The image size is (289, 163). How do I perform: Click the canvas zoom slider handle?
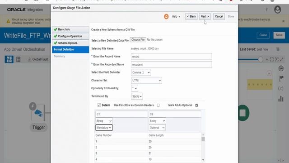click(x=261, y=59)
